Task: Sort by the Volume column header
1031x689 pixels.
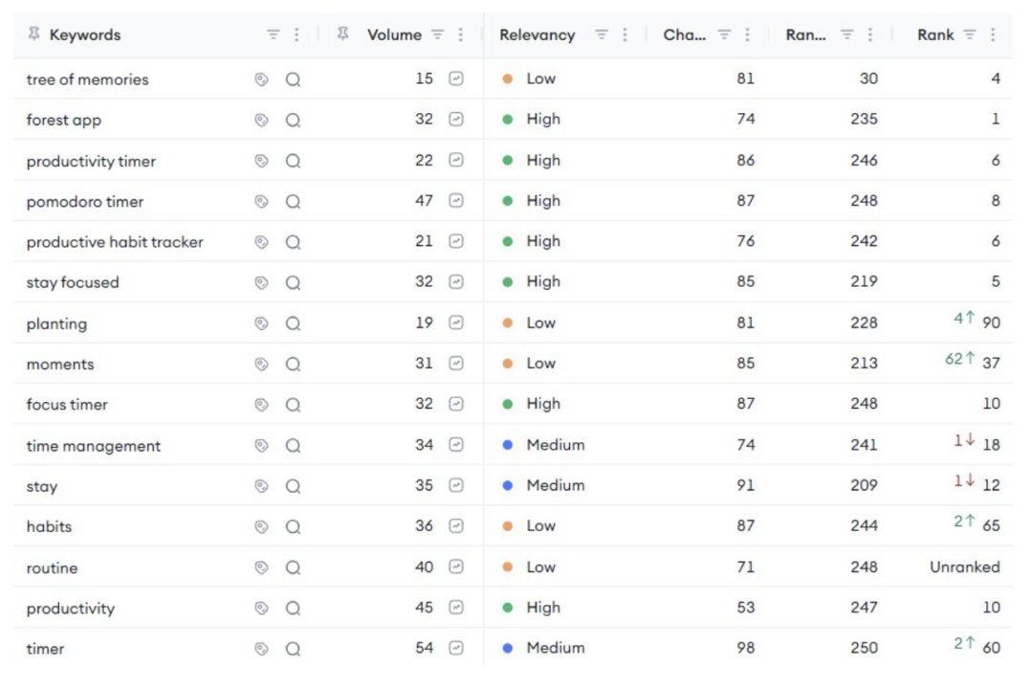Action: point(394,34)
